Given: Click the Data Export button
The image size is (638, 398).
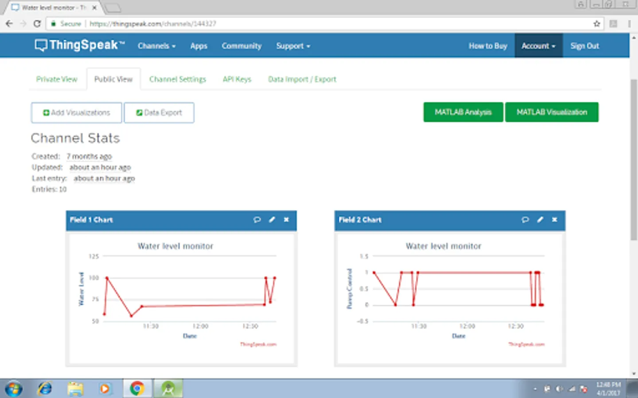Looking at the screenshot, I should coord(159,113).
